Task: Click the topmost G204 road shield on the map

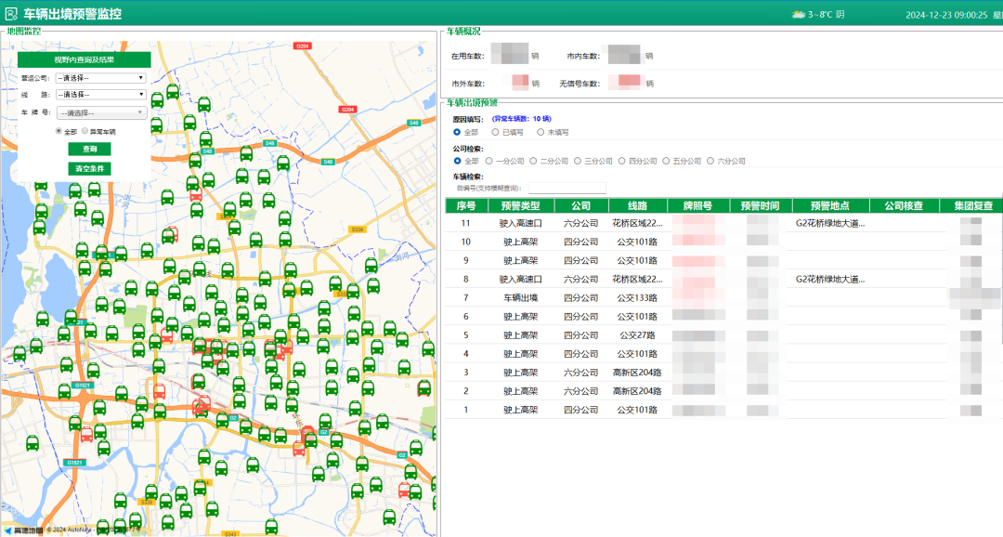Action: click(302, 46)
